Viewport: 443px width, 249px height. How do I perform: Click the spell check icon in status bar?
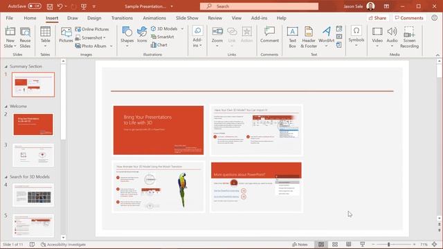[32, 244]
